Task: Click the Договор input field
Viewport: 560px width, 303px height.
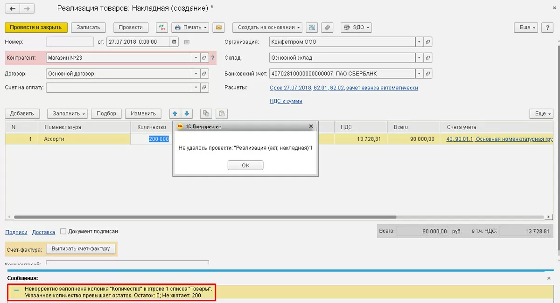Action: coord(119,74)
